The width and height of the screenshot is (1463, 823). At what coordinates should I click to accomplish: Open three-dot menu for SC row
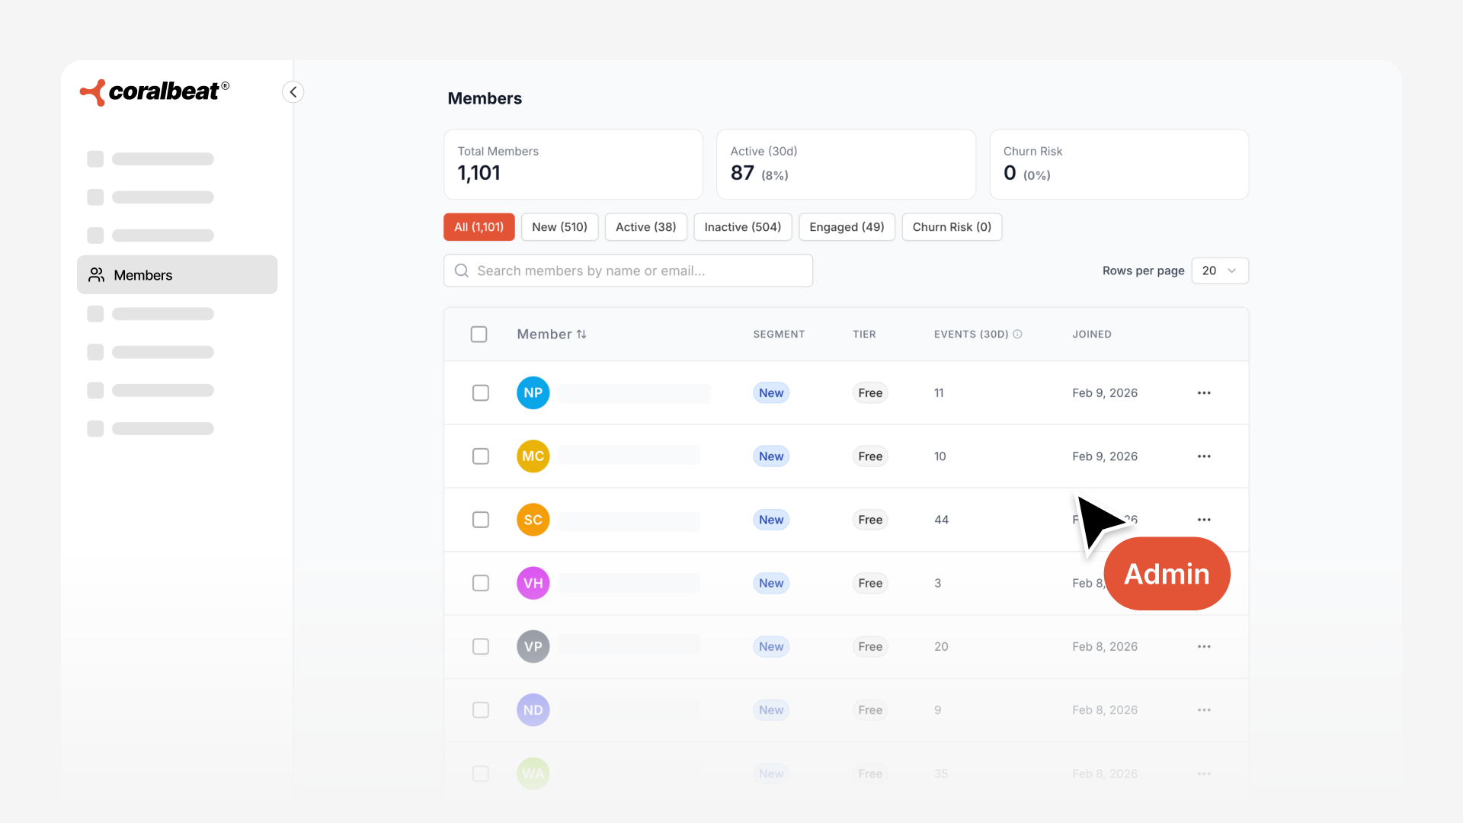point(1204,520)
